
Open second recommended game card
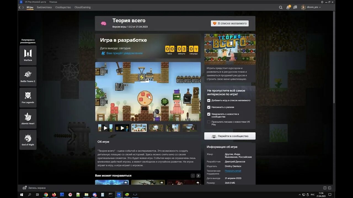pos(148,182)
